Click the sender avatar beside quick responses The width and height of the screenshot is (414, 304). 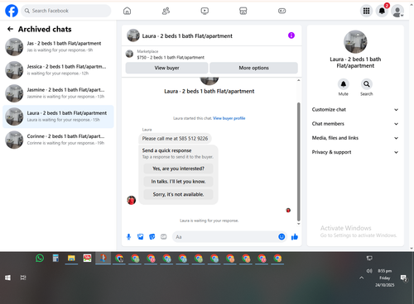pyautogui.click(x=132, y=200)
